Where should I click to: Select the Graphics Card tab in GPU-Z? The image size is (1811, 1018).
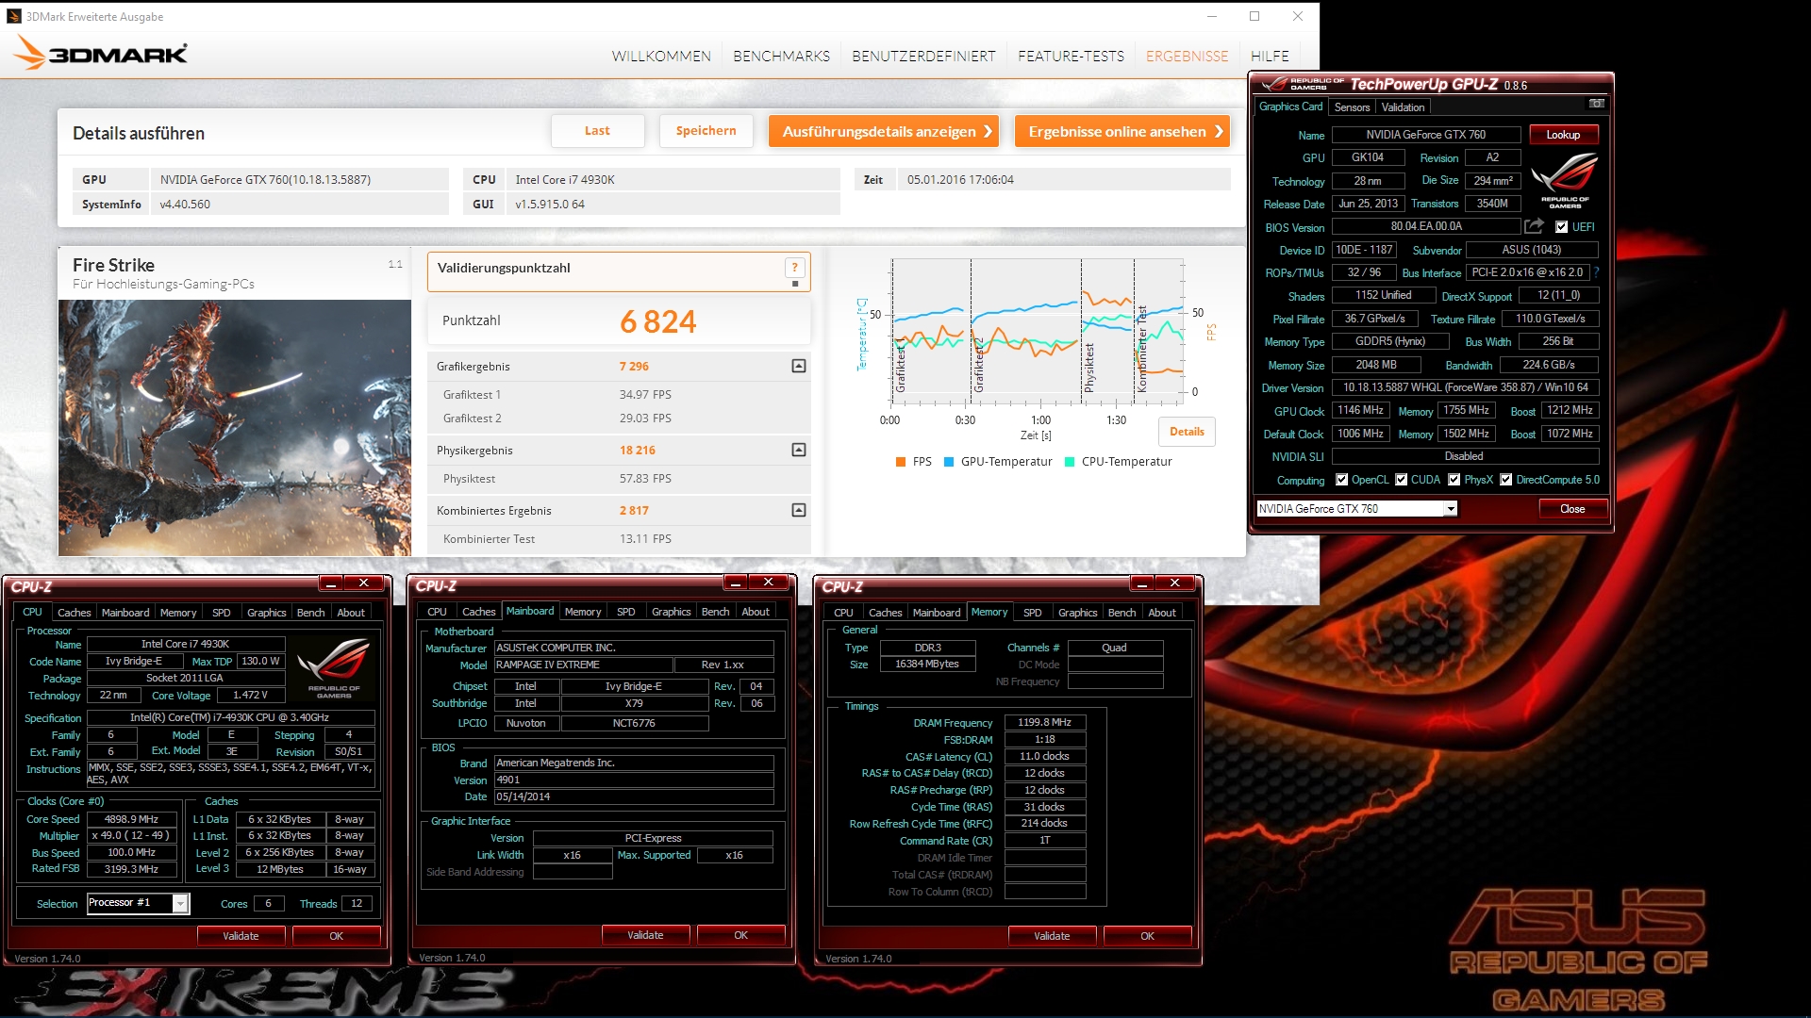[1290, 107]
